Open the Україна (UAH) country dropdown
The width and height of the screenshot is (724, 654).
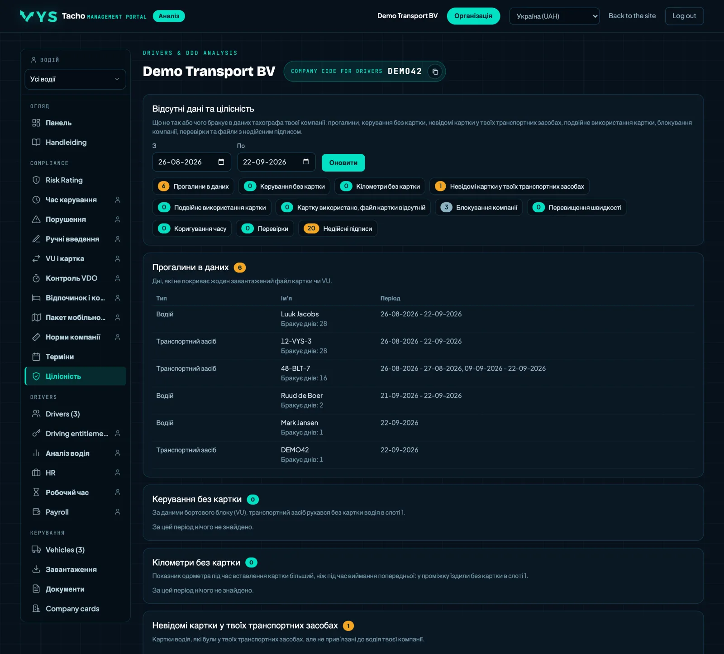pyautogui.click(x=554, y=16)
